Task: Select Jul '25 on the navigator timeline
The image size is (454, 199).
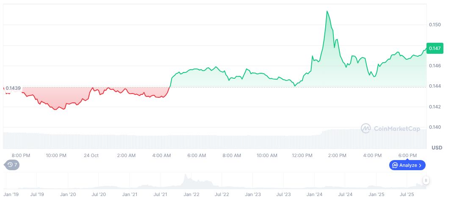Action: 407,194
